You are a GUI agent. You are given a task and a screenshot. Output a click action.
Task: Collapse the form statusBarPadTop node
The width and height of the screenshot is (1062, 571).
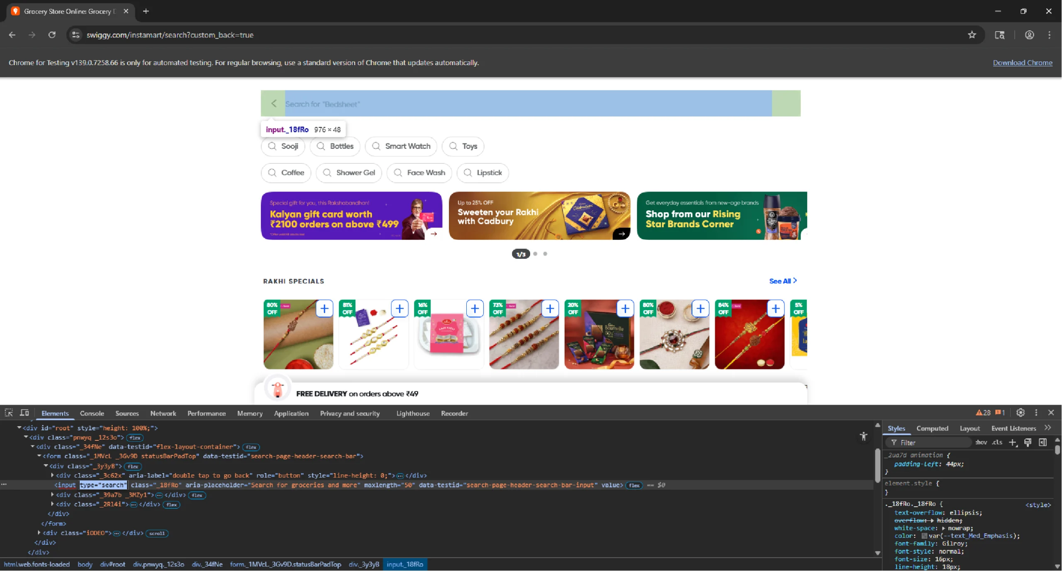[39, 456]
